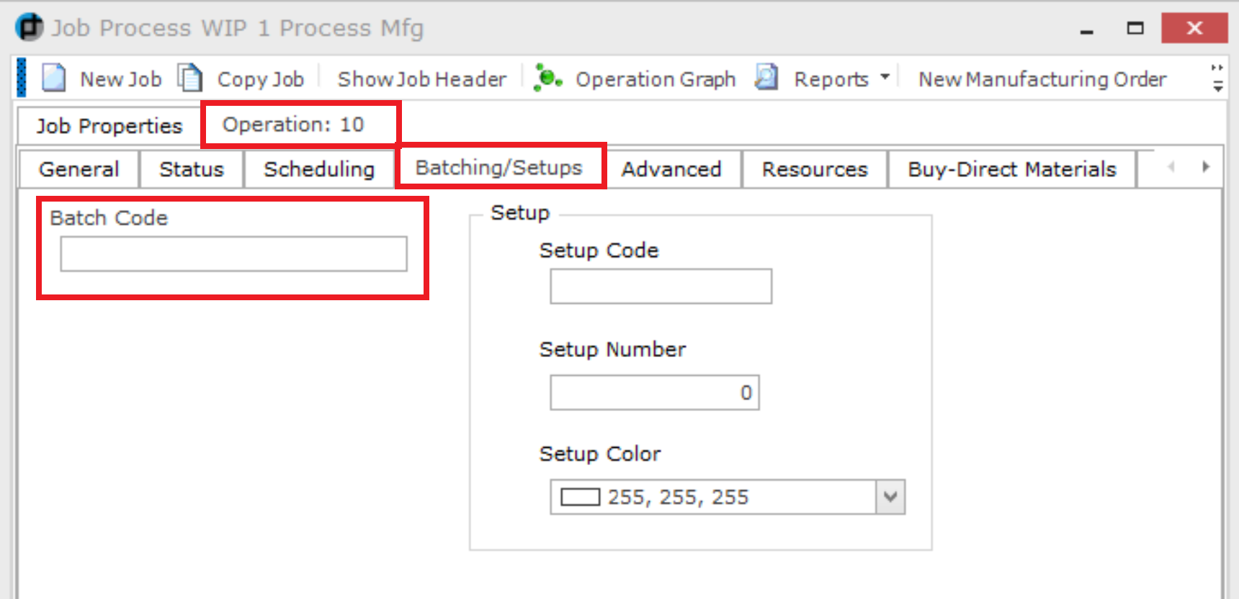Click the Copy Job pages icon
Image resolution: width=1239 pixels, height=599 pixels.
(x=190, y=78)
